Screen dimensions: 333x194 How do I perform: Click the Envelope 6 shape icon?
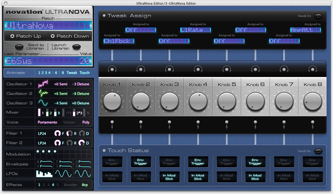(85, 166)
